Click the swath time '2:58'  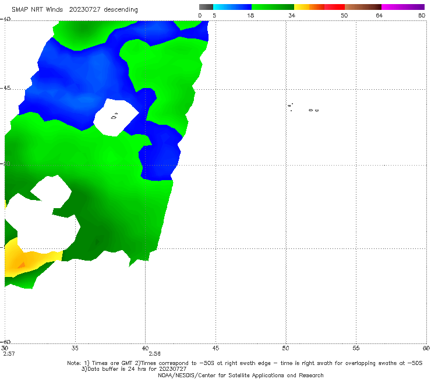(x=154, y=354)
